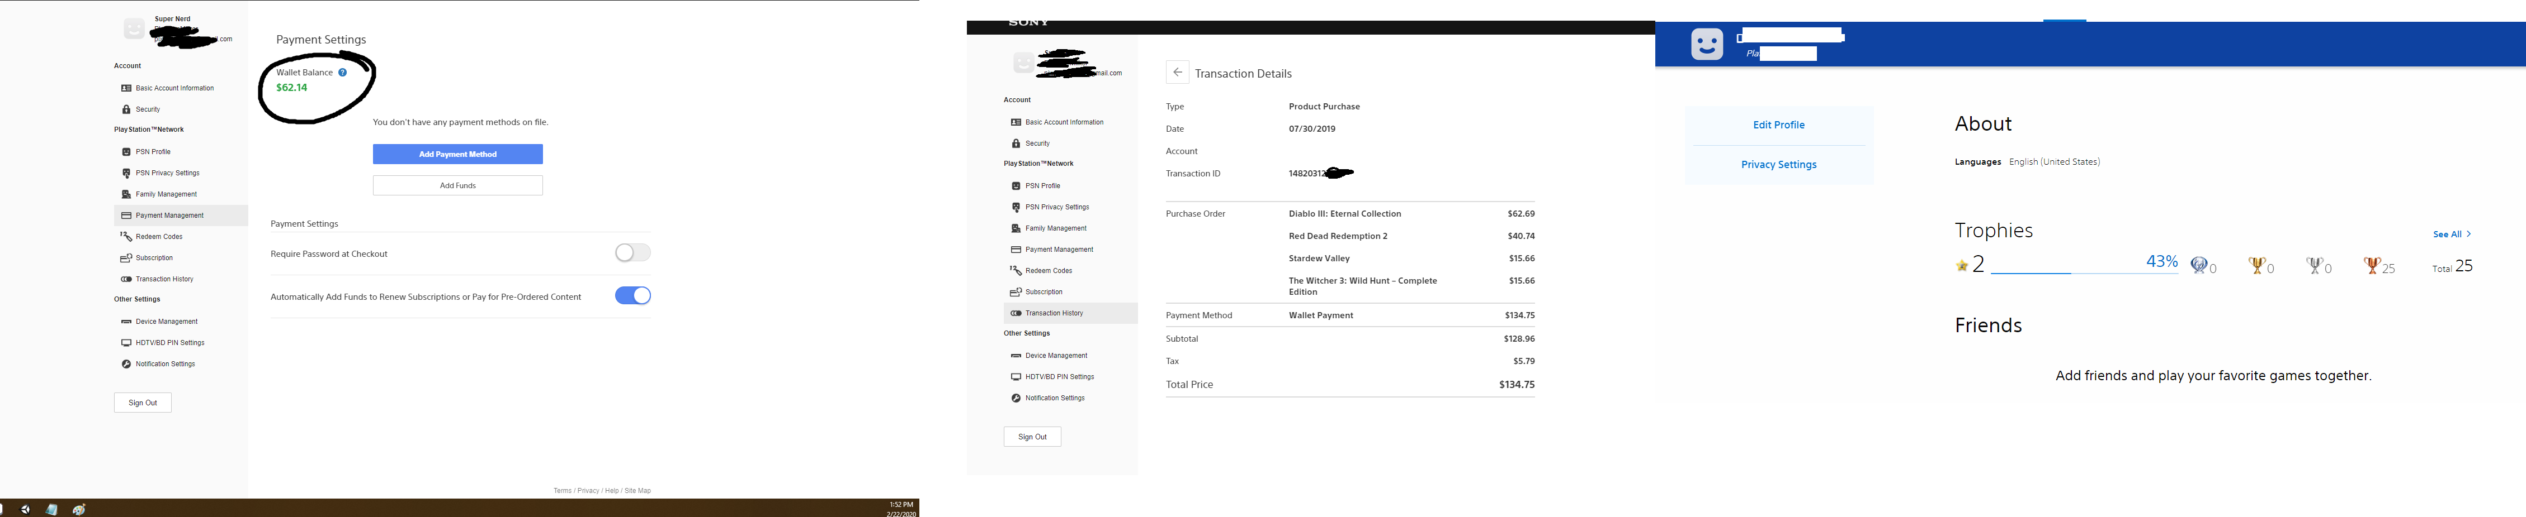Click Site Map footer link
Screen dimensions: 2526x517
tap(639, 491)
